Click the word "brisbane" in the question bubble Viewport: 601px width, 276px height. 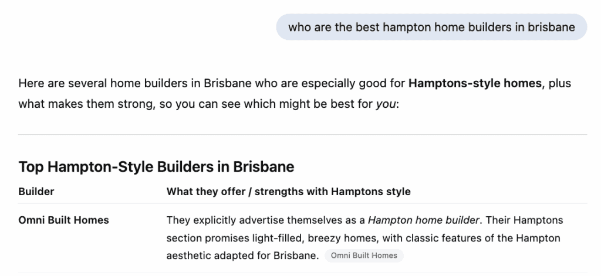553,28
